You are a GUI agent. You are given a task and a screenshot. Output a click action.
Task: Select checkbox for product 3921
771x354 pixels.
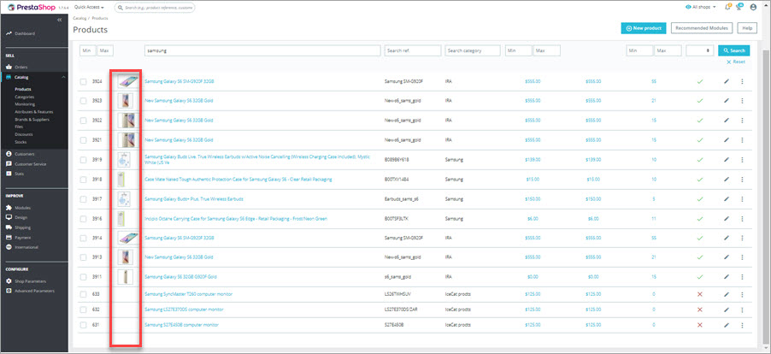point(84,140)
